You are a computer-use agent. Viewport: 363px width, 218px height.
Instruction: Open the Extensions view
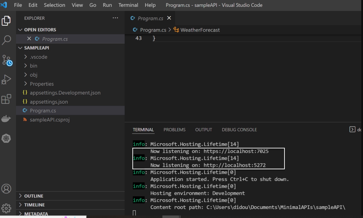6,99
